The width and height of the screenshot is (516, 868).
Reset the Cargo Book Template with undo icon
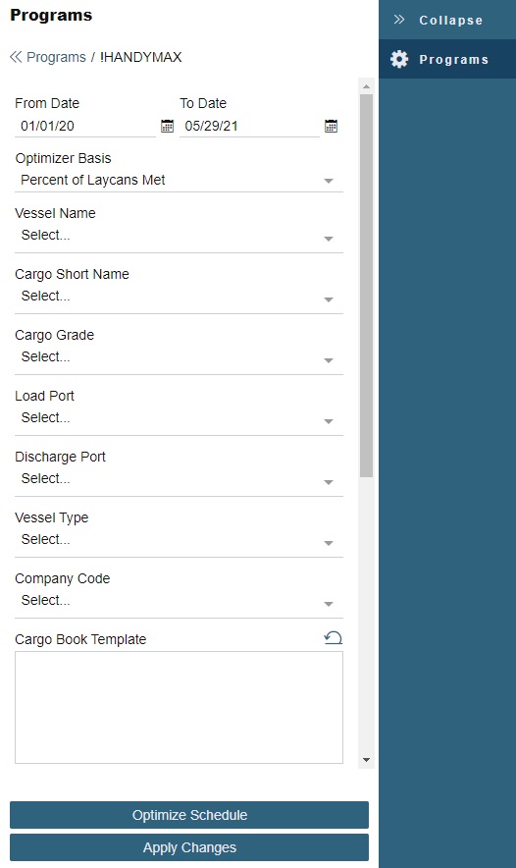333,638
